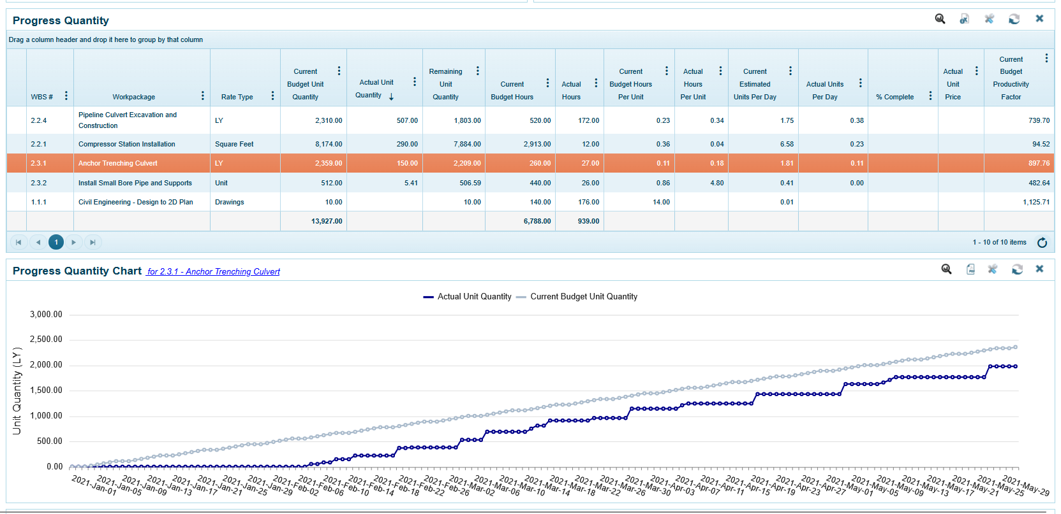
Task: Open the Workpackage column options menu
Action: [x=203, y=96]
